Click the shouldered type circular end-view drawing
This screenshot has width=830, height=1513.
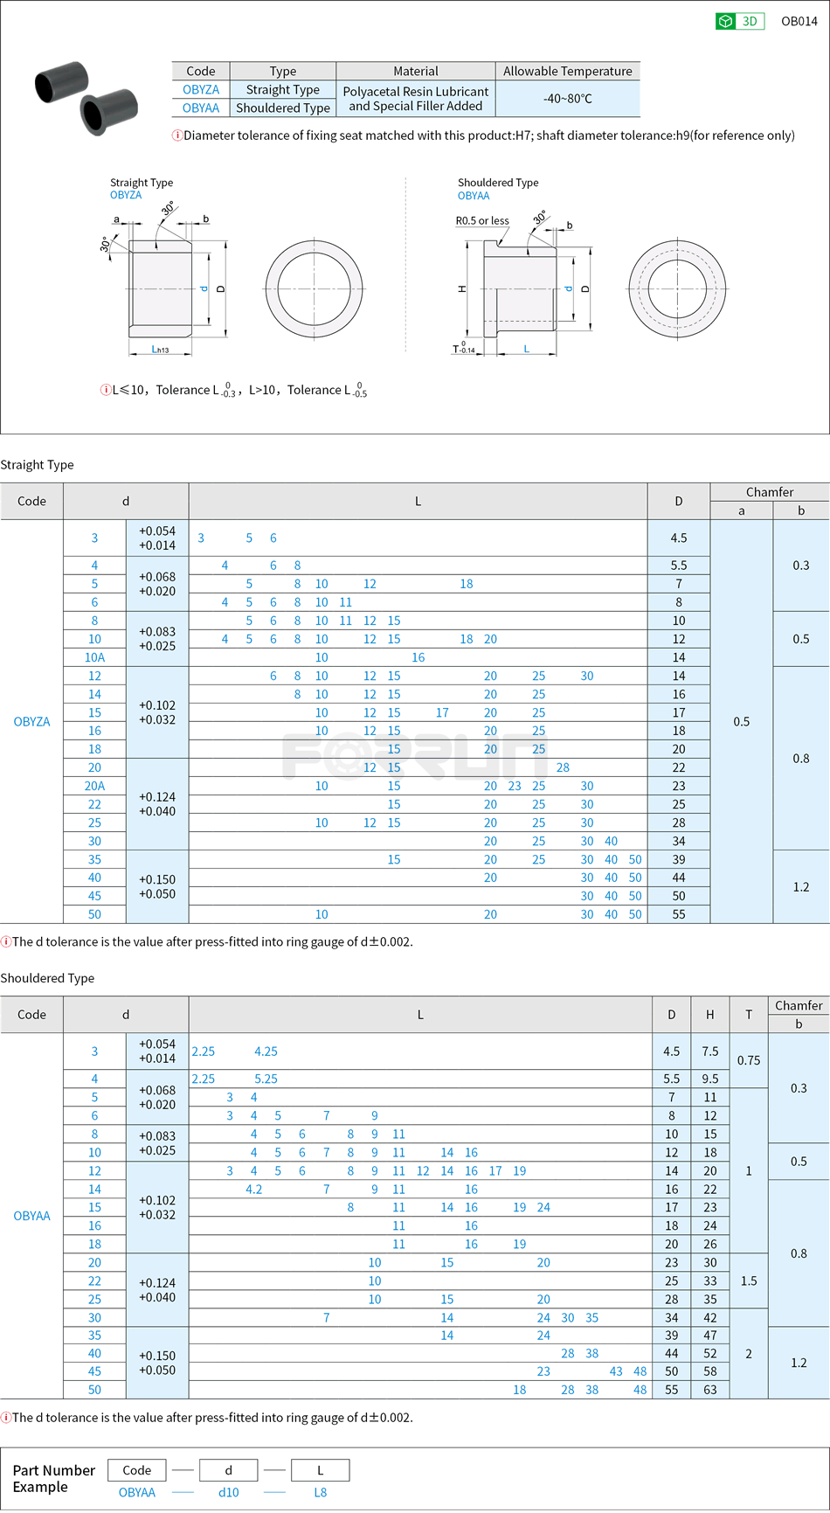pyautogui.click(x=677, y=288)
